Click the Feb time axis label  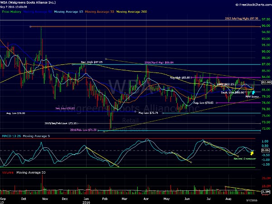pyautogui.click(x=105, y=199)
